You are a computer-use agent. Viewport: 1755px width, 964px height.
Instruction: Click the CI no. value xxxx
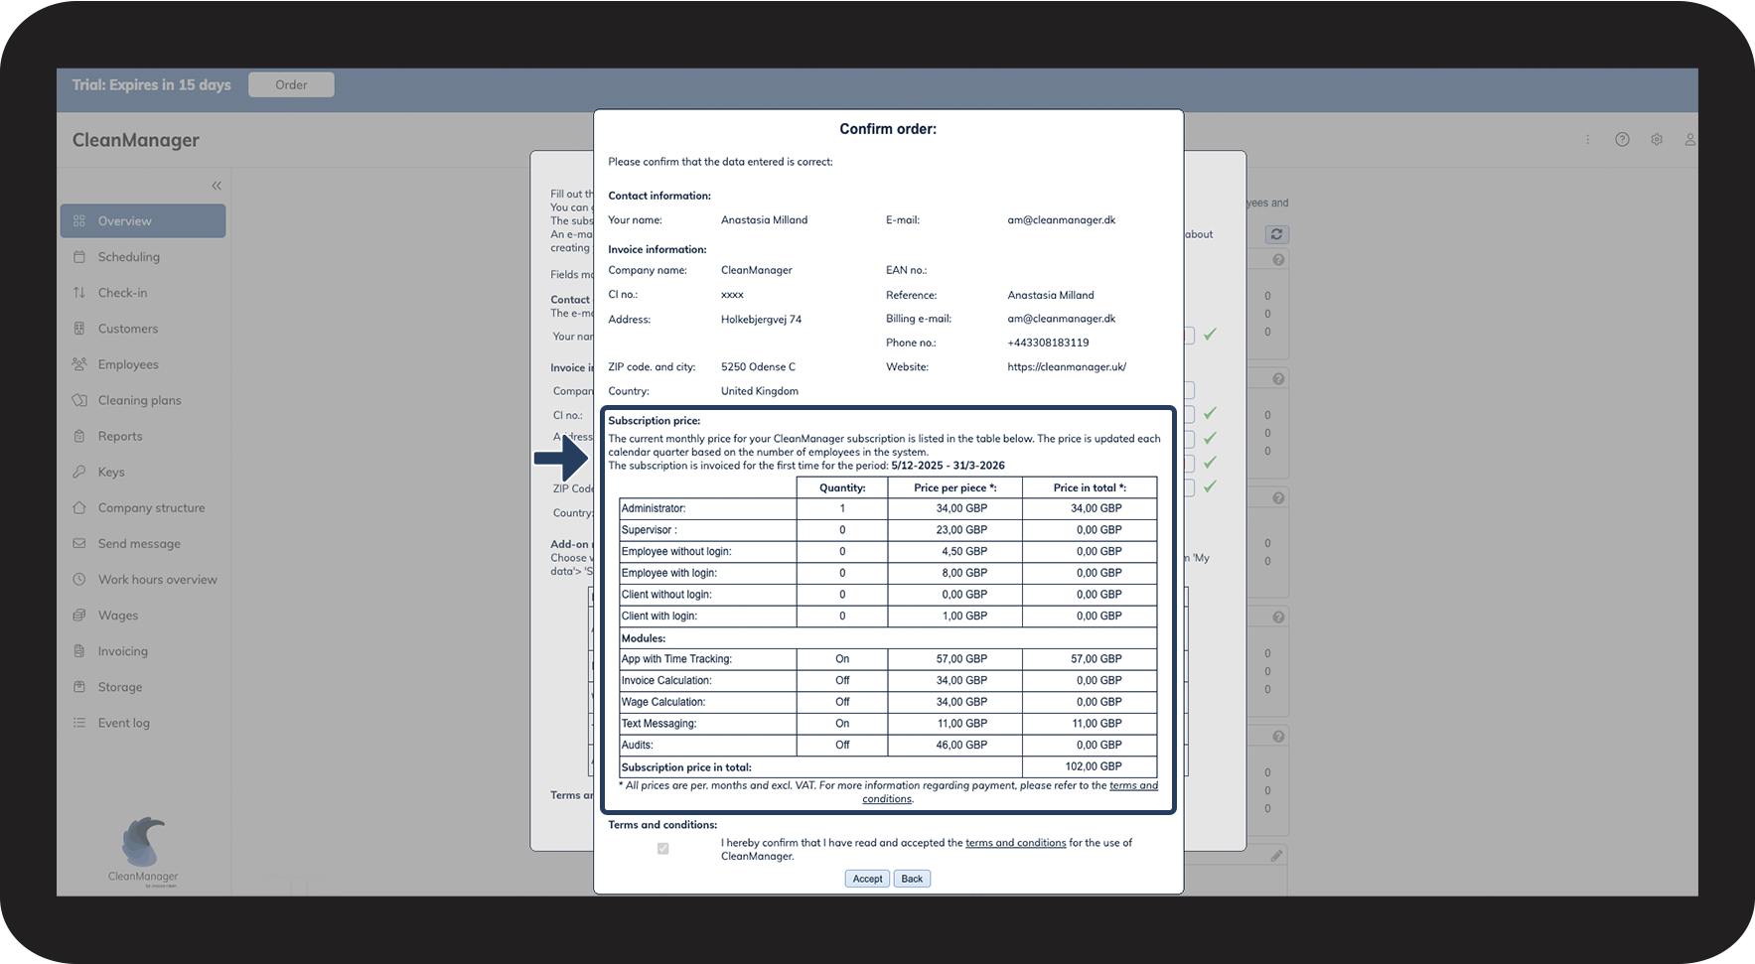[x=732, y=295]
